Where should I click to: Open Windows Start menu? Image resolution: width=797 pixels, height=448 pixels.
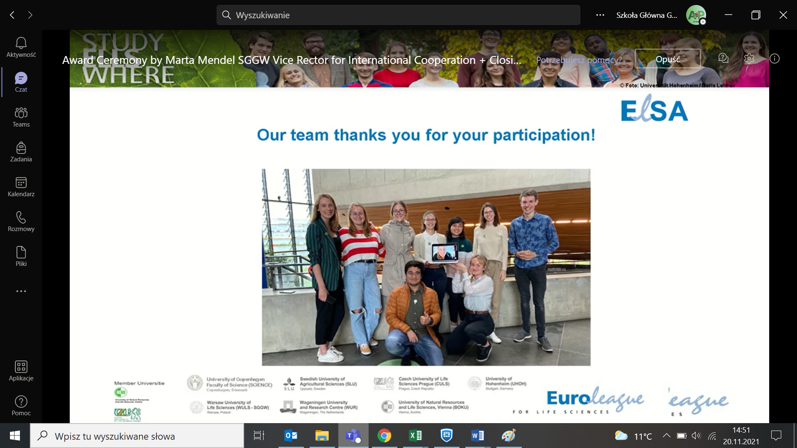tap(15, 436)
